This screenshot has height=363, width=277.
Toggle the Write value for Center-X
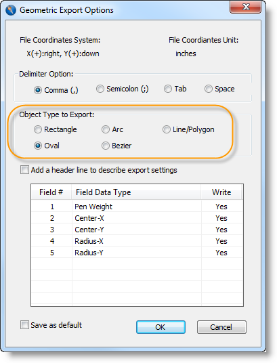tap(221, 218)
